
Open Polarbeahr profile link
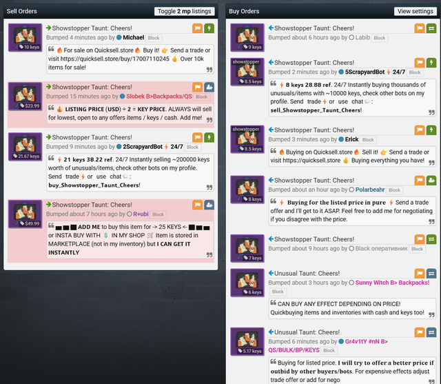(x=370, y=190)
